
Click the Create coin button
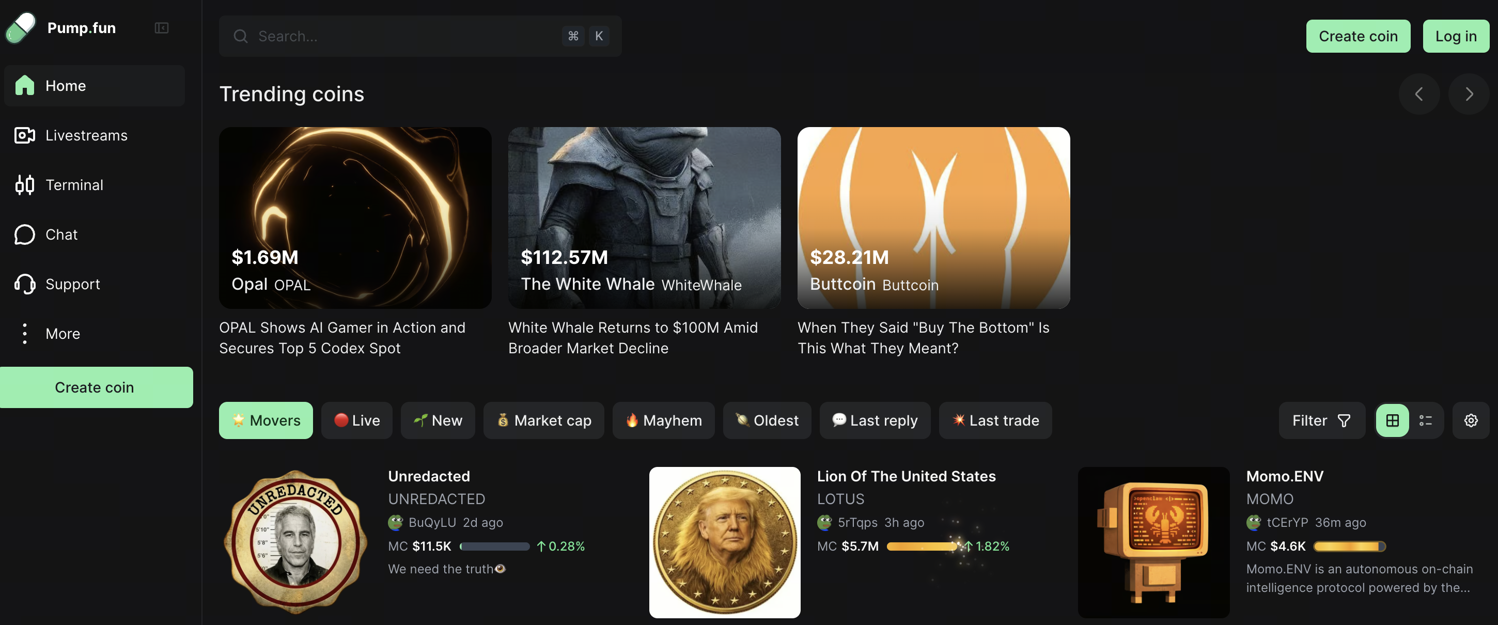click(x=1358, y=36)
